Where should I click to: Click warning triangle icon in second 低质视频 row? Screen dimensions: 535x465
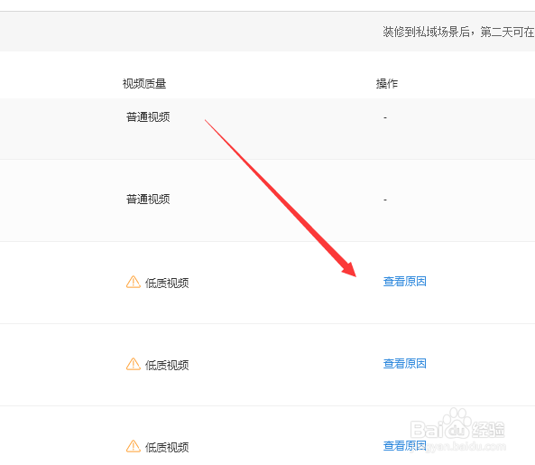(133, 364)
